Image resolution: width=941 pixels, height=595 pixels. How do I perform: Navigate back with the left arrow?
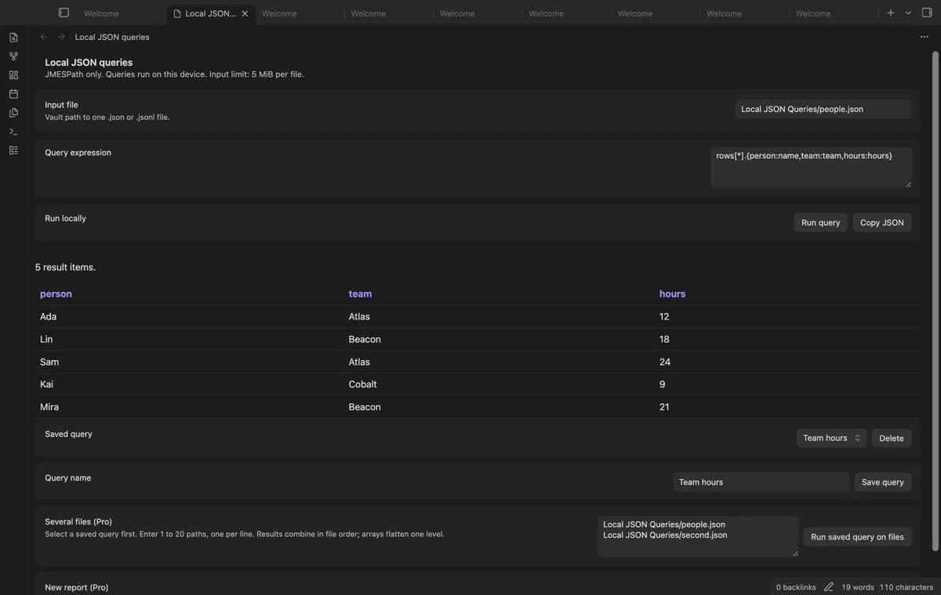pyautogui.click(x=44, y=37)
